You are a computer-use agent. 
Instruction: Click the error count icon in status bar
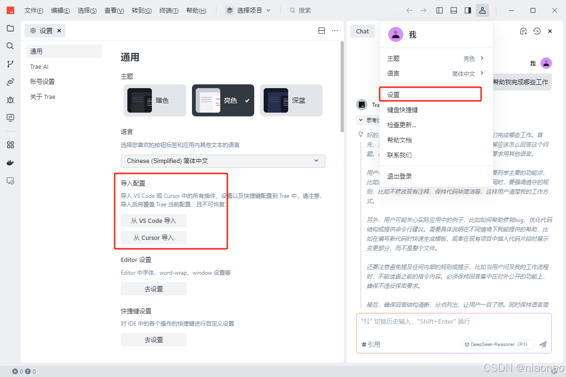[x=15, y=371]
